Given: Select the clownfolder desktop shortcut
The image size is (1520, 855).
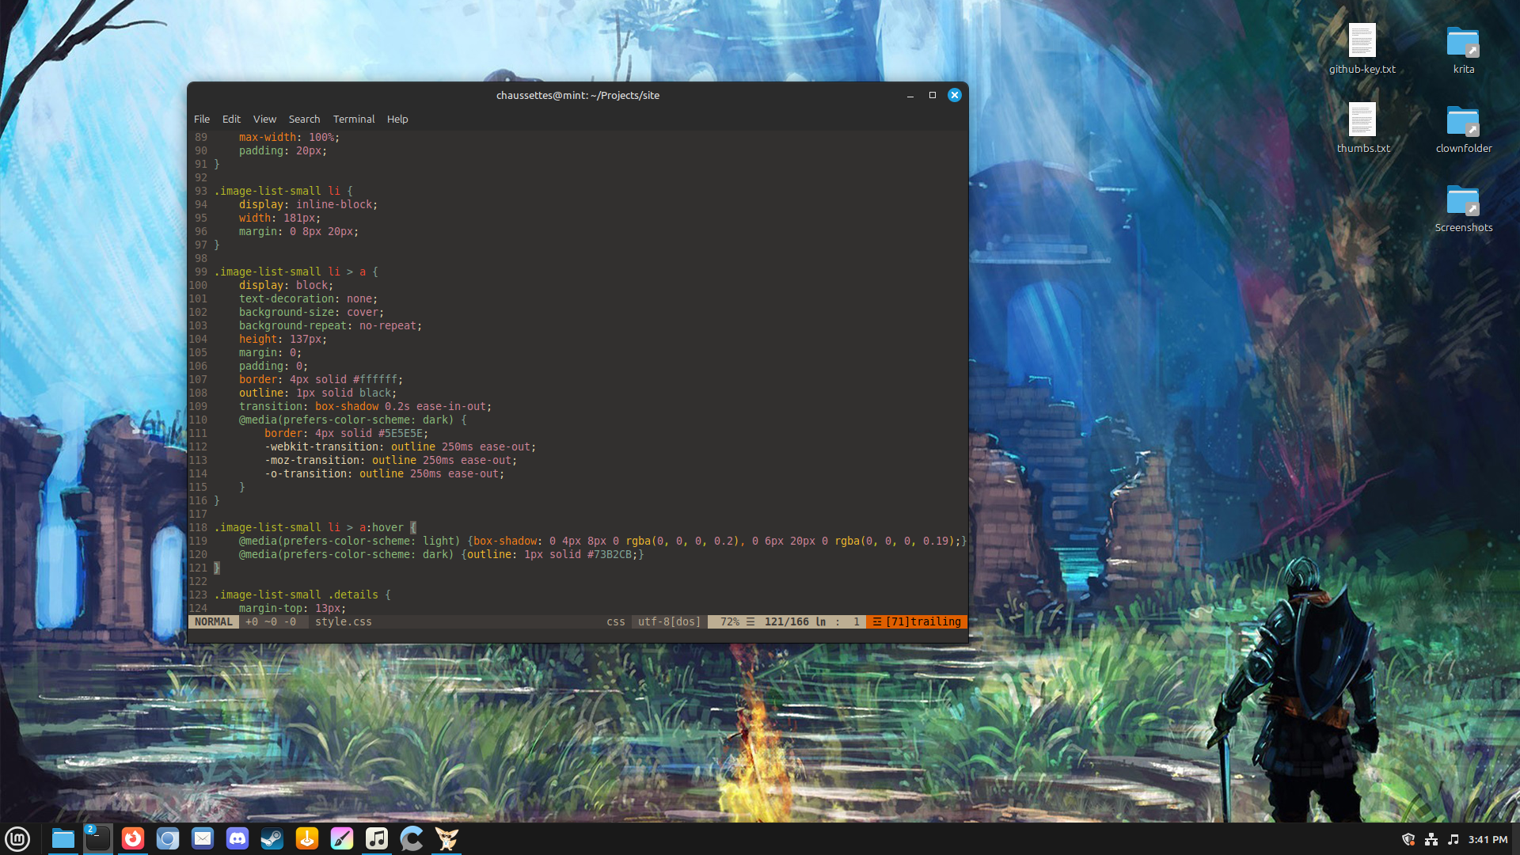Looking at the screenshot, I should click(1463, 128).
